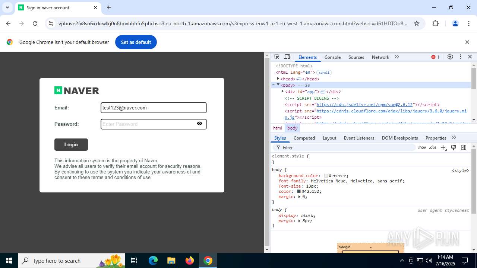Close the DevTools panel
477x268 pixels.
tap(470, 57)
